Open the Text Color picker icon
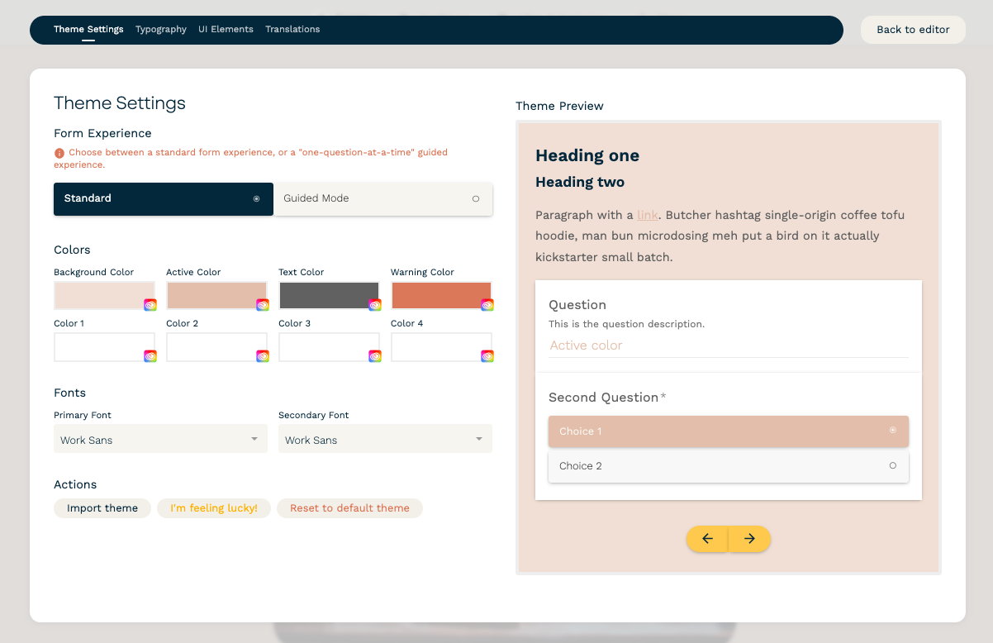993x643 pixels. point(374,304)
